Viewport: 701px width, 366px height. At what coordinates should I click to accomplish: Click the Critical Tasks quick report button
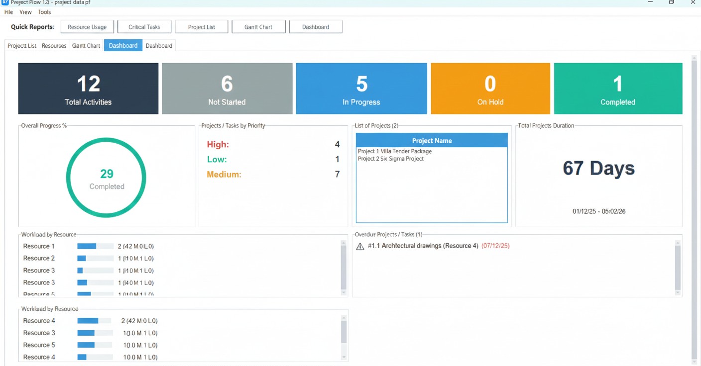click(x=144, y=26)
